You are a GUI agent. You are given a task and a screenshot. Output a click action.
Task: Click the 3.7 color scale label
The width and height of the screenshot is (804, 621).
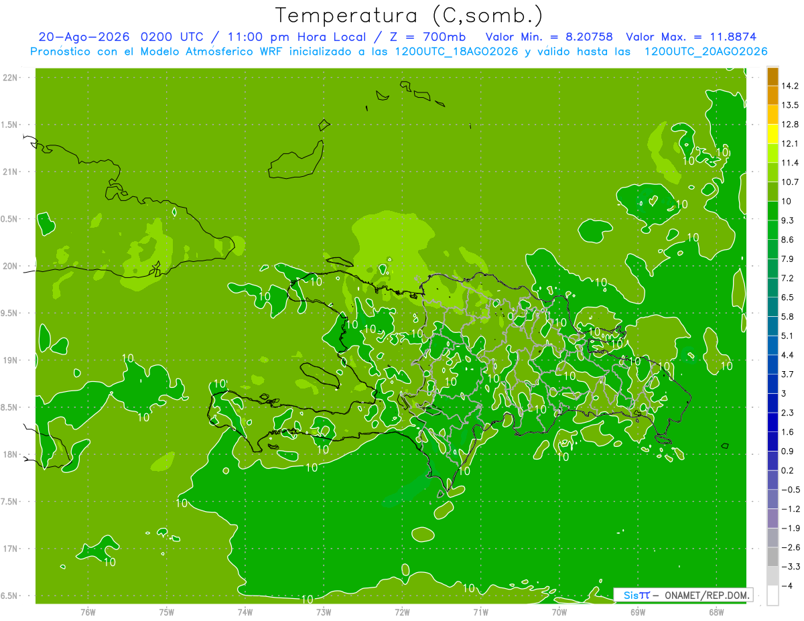[x=788, y=374]
